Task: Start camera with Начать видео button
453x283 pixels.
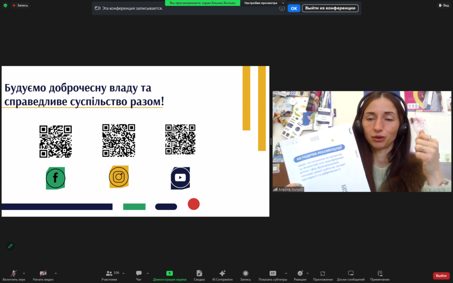Action: click(x=43, y=274)
